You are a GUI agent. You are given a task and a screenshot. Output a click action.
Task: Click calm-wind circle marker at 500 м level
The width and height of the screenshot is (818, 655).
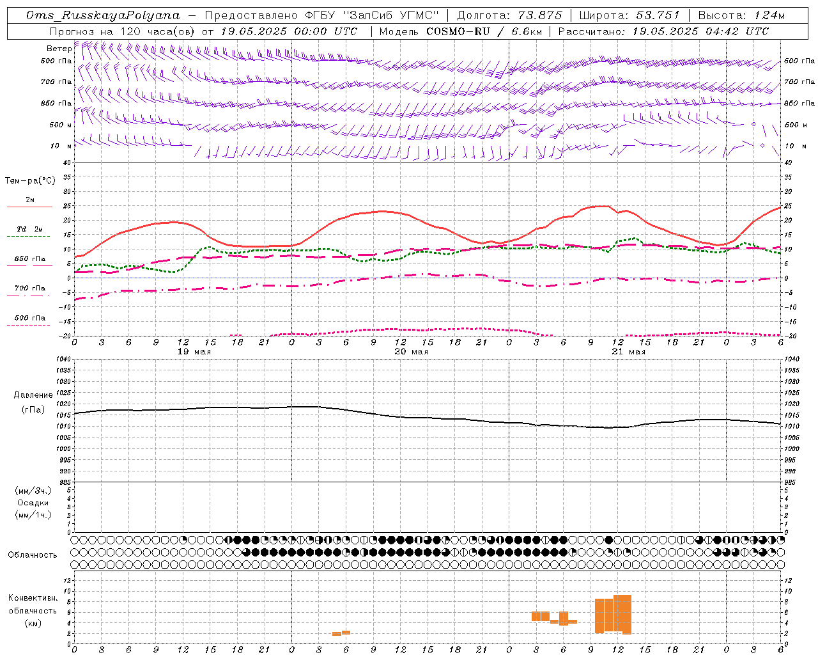753,124
